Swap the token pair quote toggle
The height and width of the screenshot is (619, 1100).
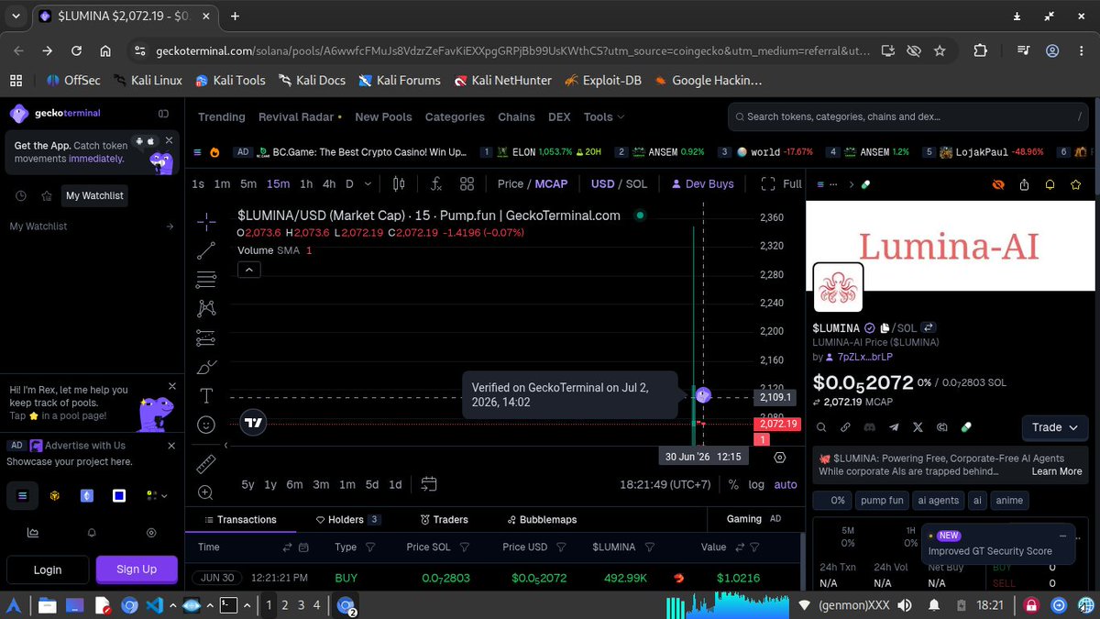928,327
